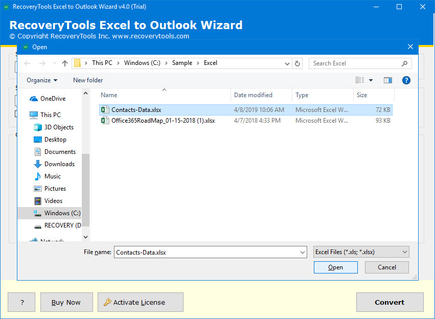
Task: Select Contacts-Data.xlsx file
Action: click(245, 110)
